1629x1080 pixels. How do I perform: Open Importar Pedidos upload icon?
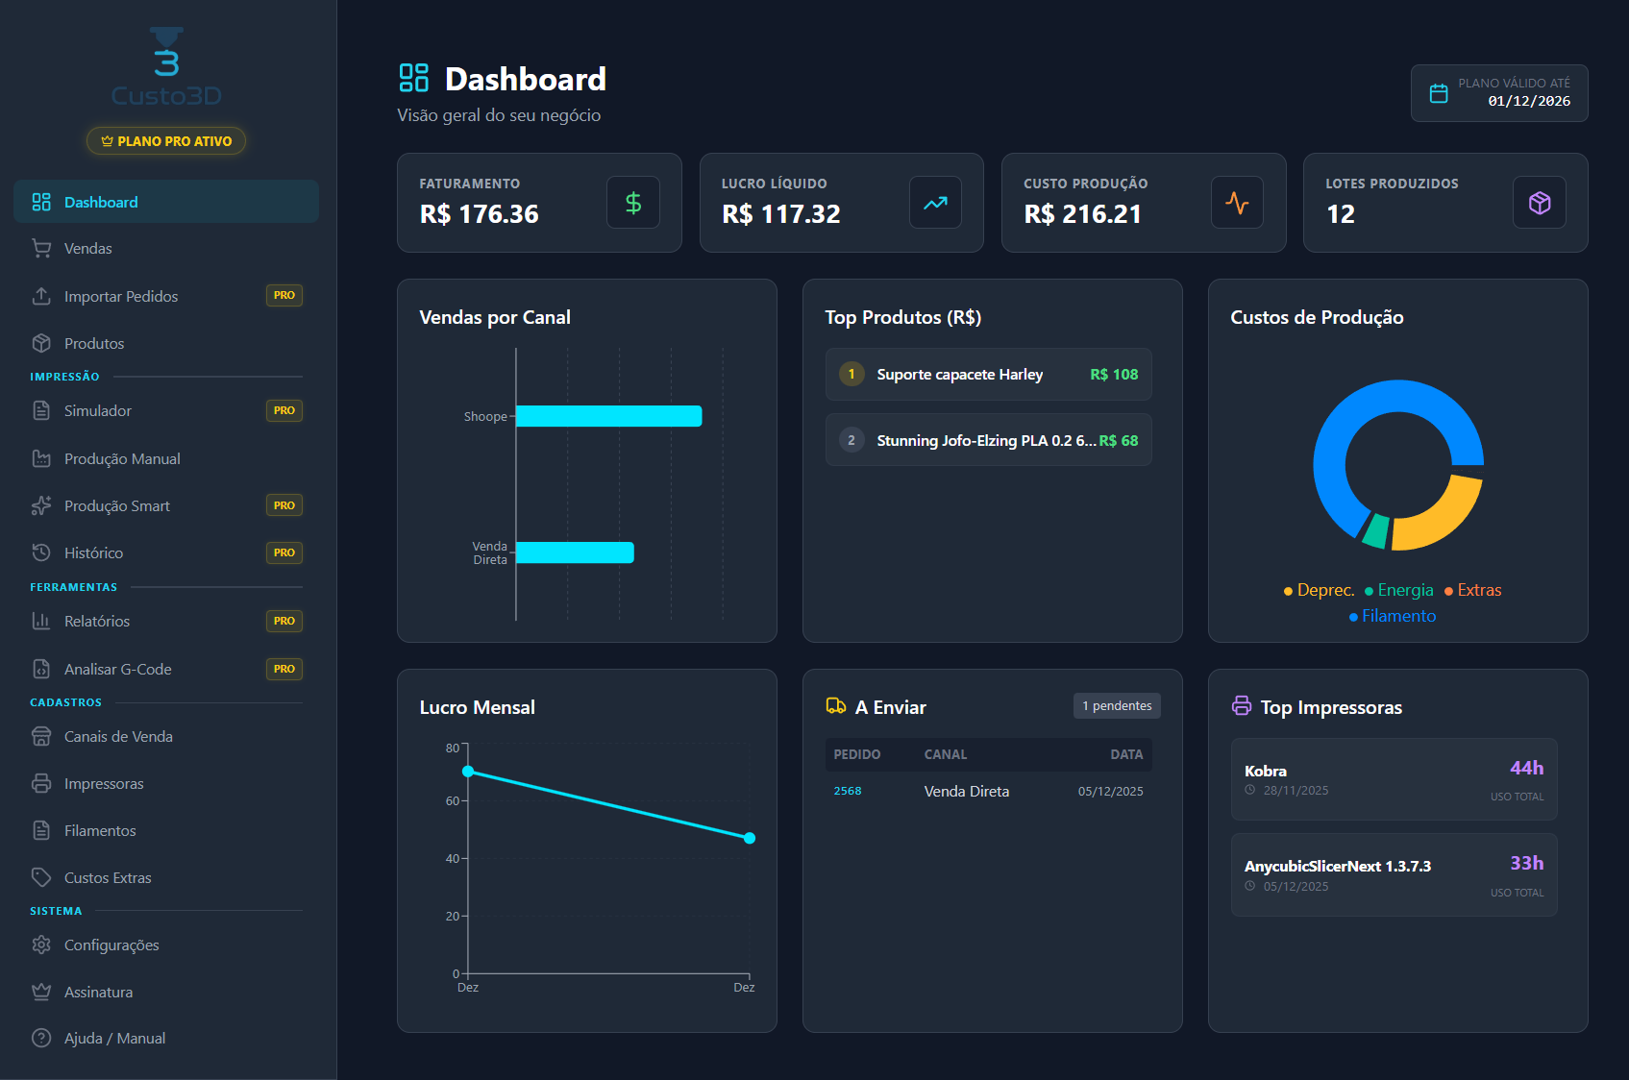(42, 296)
